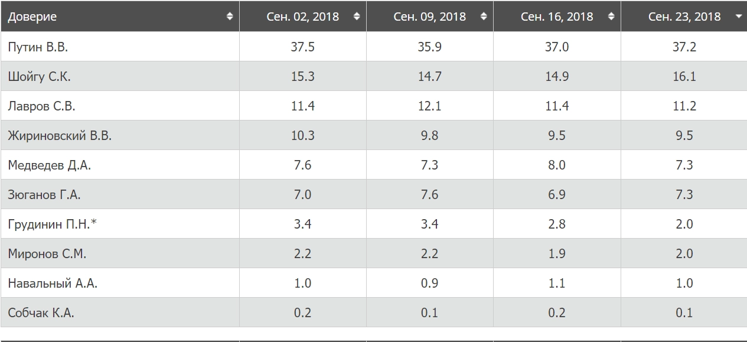
Task: Click the sort arrows on the Доверие column
Action: pos(230,17)
